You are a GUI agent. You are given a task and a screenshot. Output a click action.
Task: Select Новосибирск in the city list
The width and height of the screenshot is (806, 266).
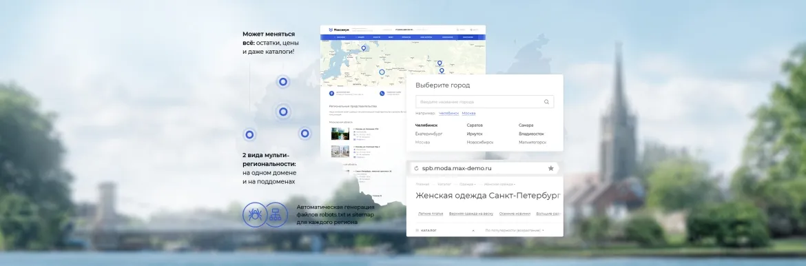click(480, 142)
